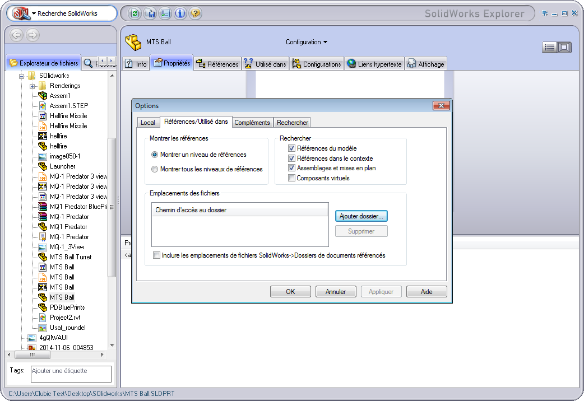Click the blue info icon in top toolbar
The height and width of the screenshot is (401, 584).
point(180,13)
